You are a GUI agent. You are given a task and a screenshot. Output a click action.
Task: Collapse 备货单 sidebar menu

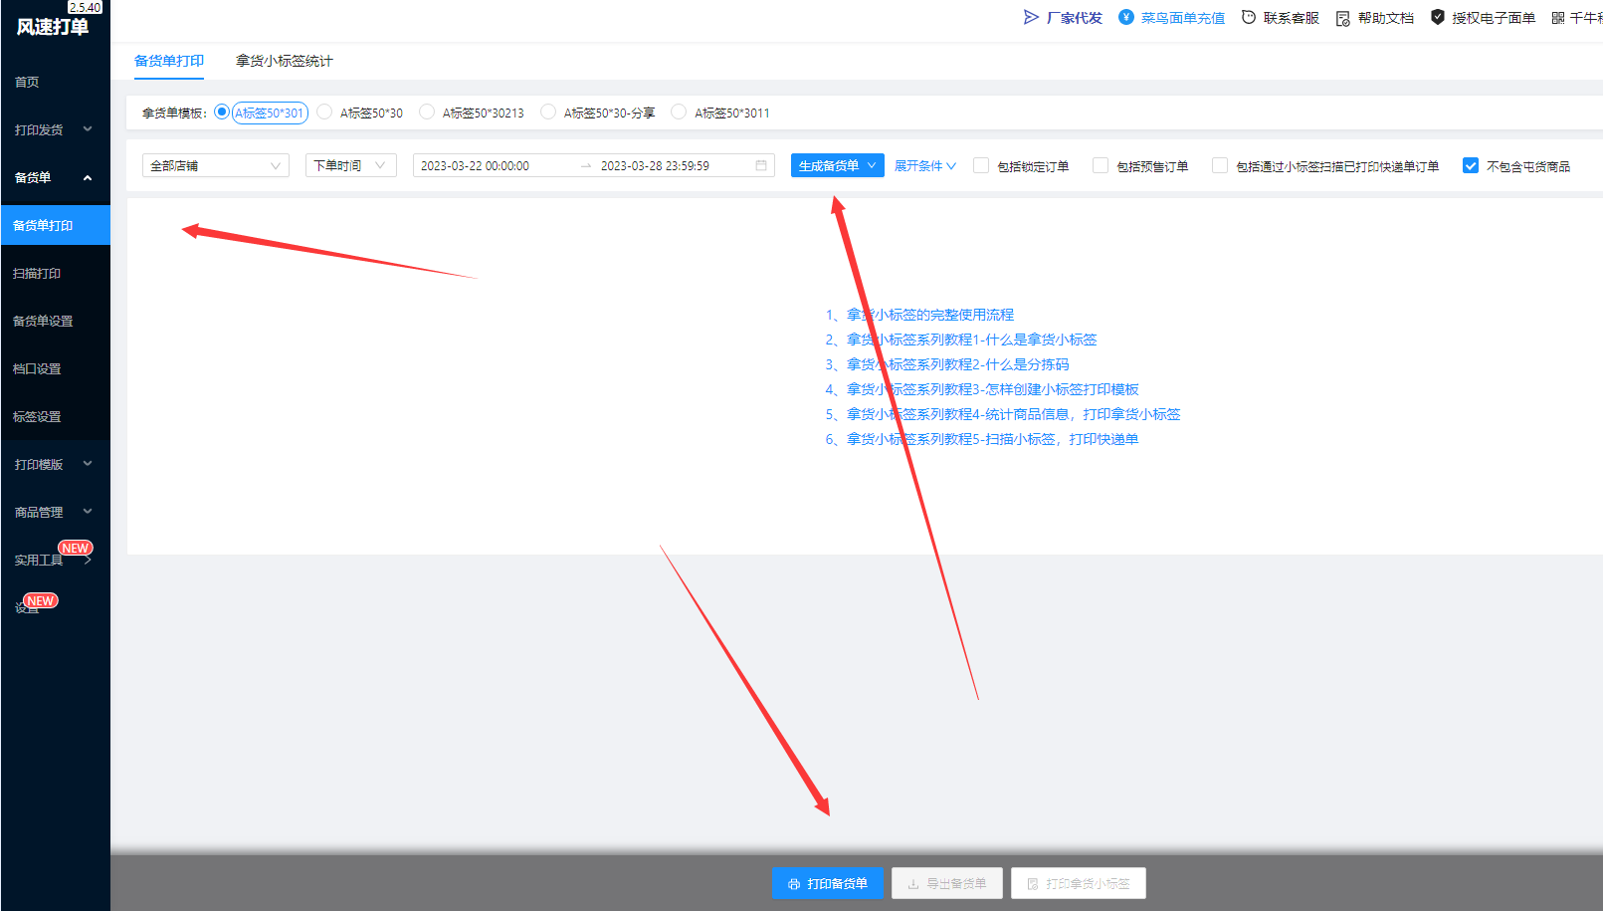[x=55, y=177]
